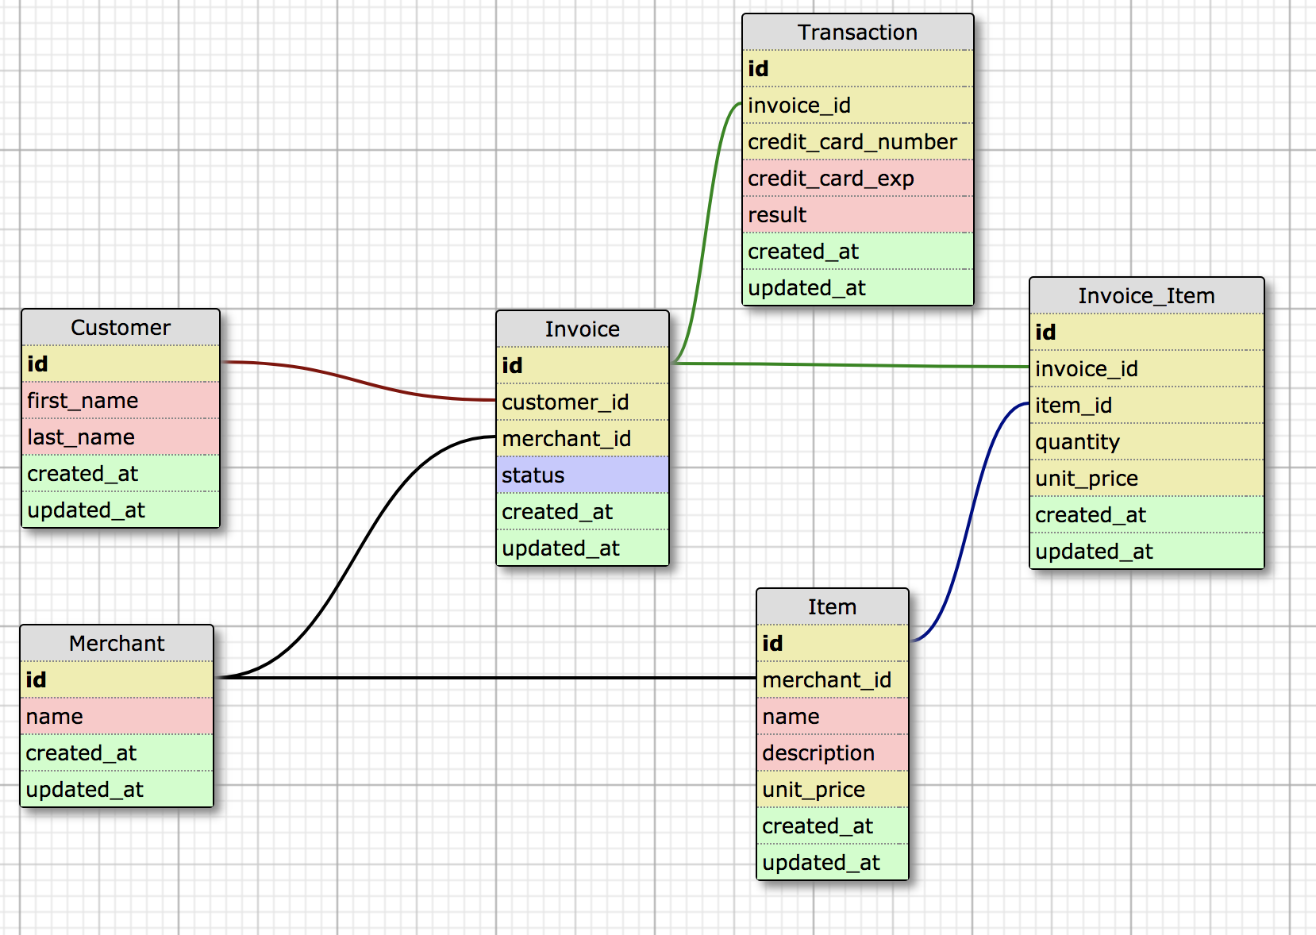
Task: Click the description field in Item
Action: 833,753
